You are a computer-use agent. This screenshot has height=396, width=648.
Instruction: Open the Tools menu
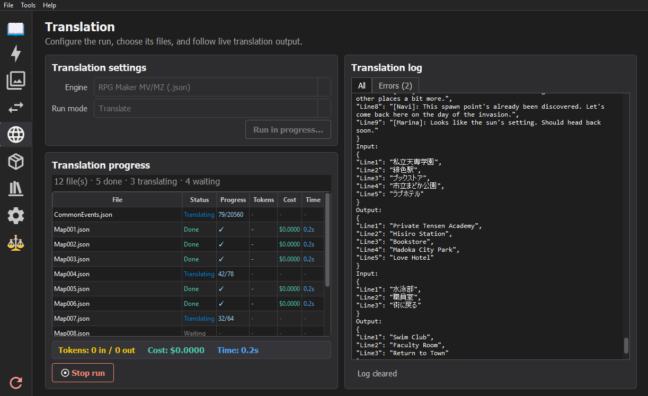pos(28,5)
